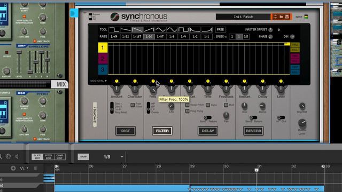Select the exponential rise curve tool
342x192 pixels.
coord(207,30)
